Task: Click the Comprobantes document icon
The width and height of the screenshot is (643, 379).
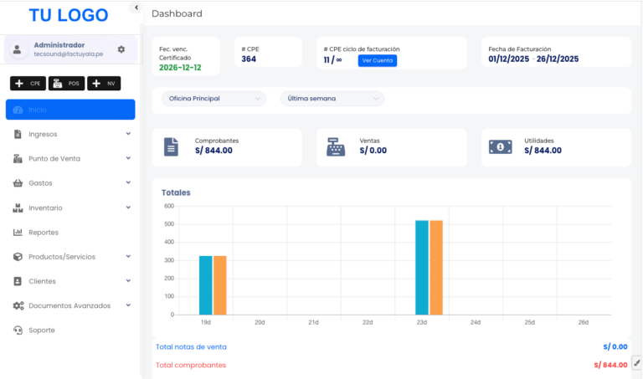Action: (x=171, y=146)
